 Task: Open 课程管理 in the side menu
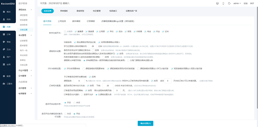24,15
